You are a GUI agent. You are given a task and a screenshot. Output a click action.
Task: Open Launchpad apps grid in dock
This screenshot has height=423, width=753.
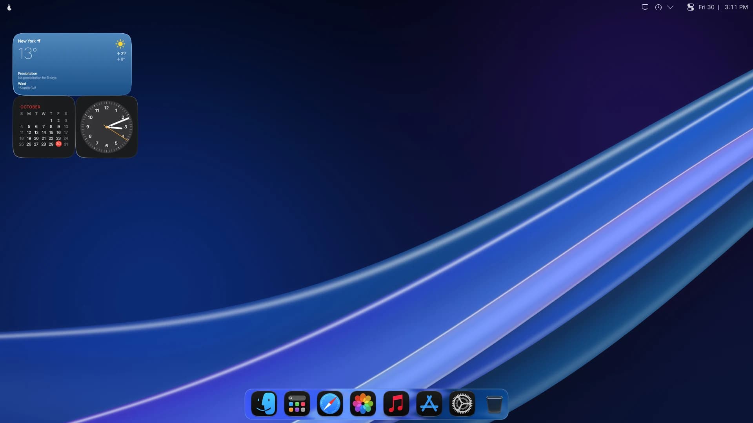[x=297, y=404]
